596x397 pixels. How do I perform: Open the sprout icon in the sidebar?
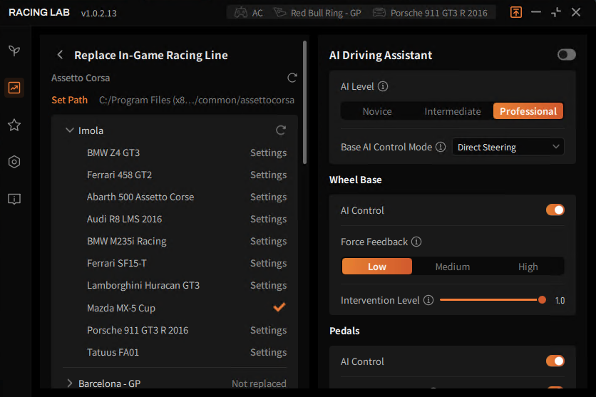(x=14, y=51)
